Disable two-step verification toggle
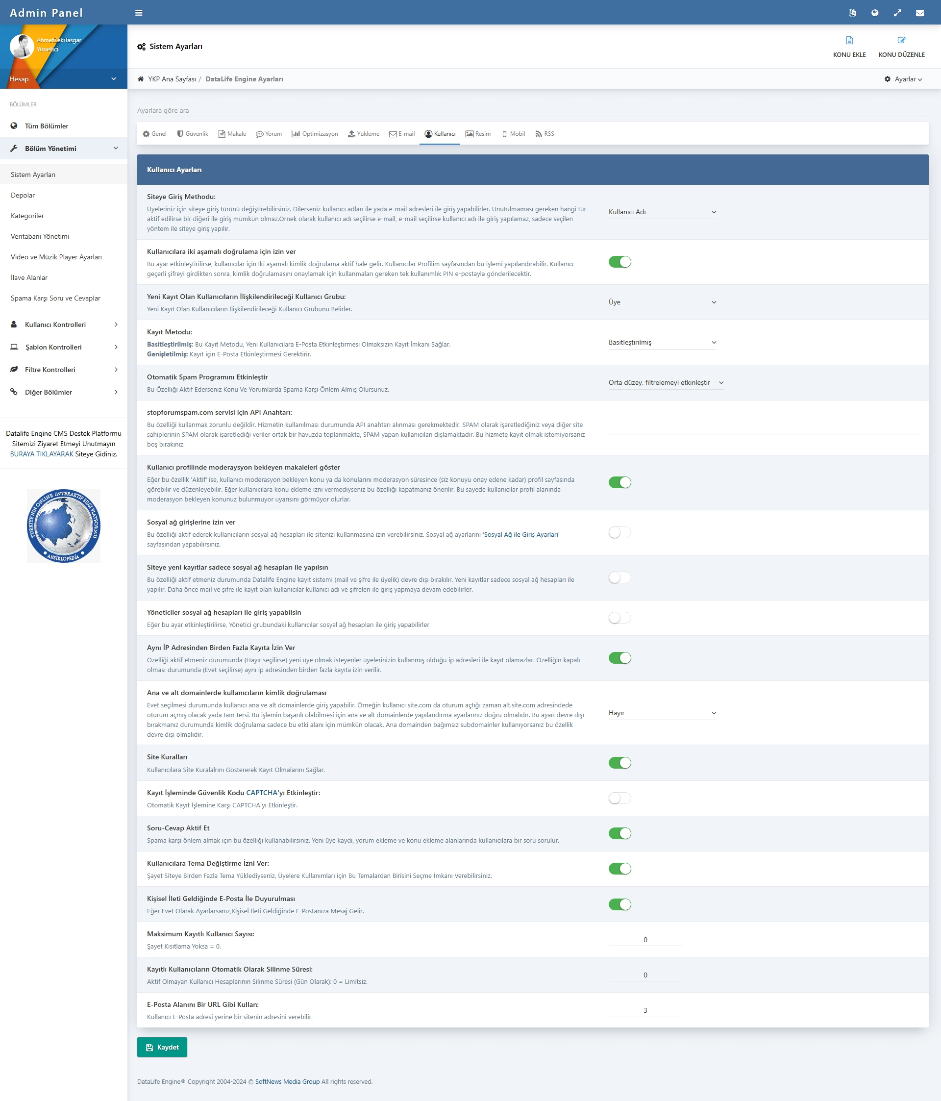 [619, 262]
